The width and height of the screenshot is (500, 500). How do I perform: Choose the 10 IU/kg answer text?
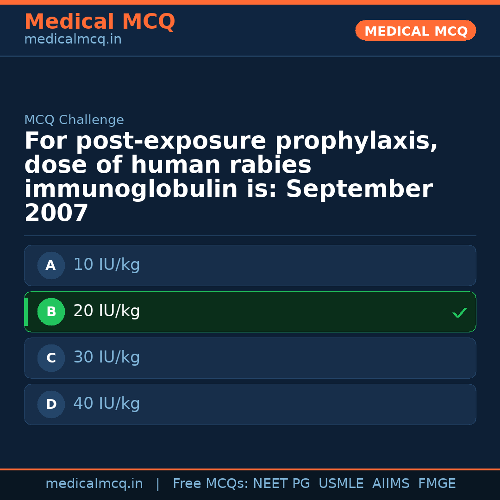click(x=106, y=265)
